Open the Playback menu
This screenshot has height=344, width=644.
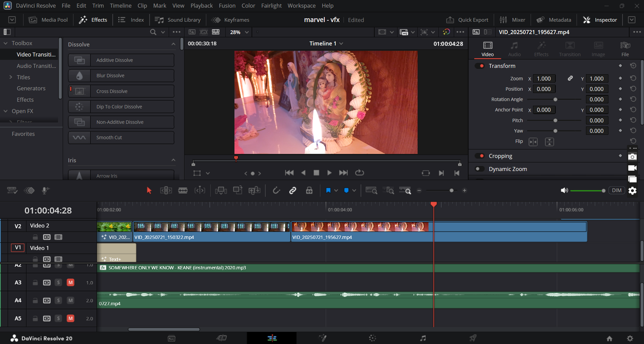[202, 6]
